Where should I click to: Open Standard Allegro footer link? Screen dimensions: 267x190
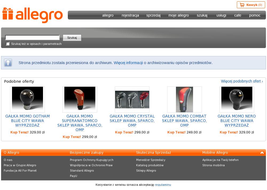click(82, 171)
